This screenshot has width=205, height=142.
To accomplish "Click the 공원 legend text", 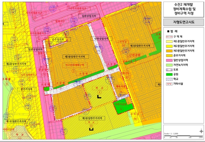I will (x=176, y=74).
